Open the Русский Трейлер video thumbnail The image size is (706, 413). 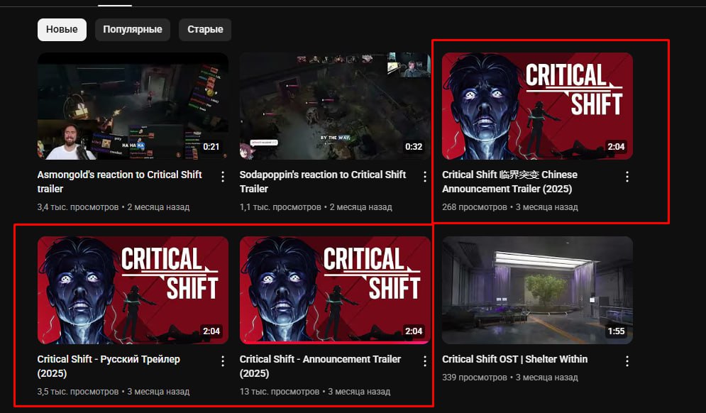tap(133, 290)
